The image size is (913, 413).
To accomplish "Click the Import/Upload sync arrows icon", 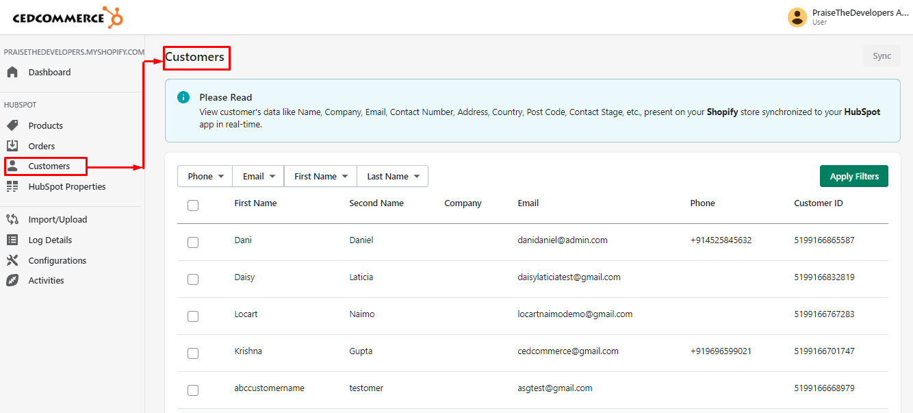I will (12, 219).
